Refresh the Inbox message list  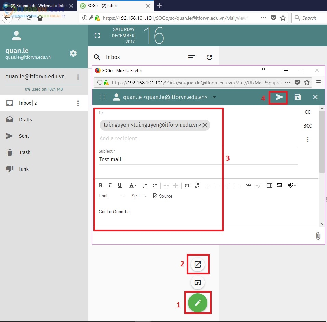(x=209, y=57)
